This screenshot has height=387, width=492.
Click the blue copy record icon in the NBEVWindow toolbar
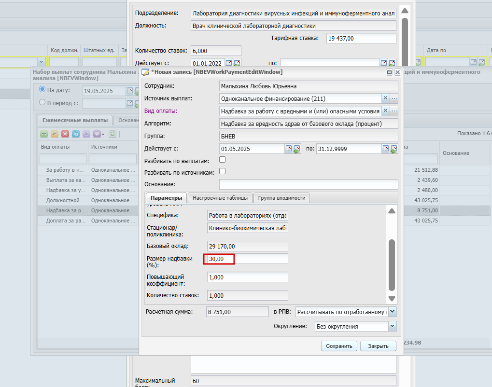76,134
